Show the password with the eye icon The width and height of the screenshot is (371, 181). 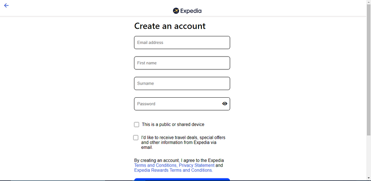click(225, 104)
